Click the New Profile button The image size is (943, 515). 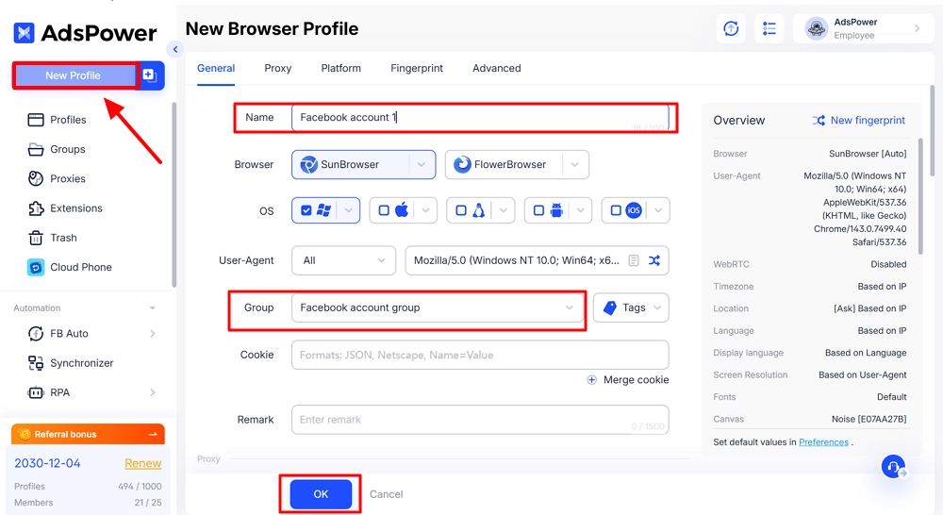click(x=75, y=75)
